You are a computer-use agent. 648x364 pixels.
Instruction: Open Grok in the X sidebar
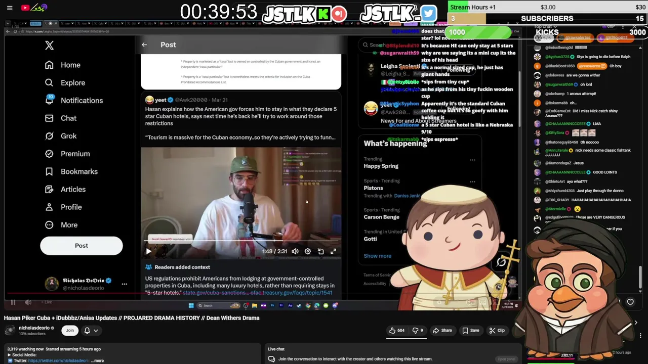point(61,136)
